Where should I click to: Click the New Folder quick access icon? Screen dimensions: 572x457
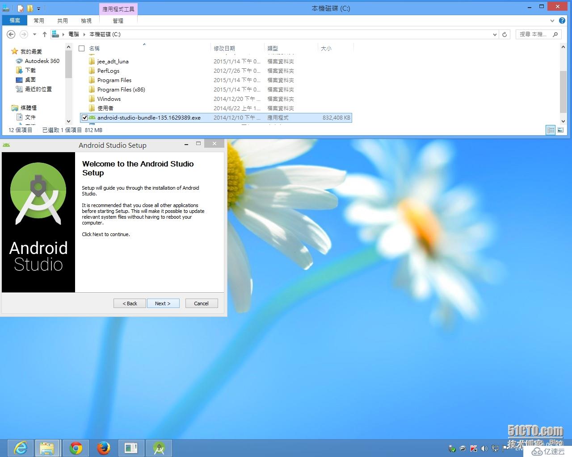30,8
